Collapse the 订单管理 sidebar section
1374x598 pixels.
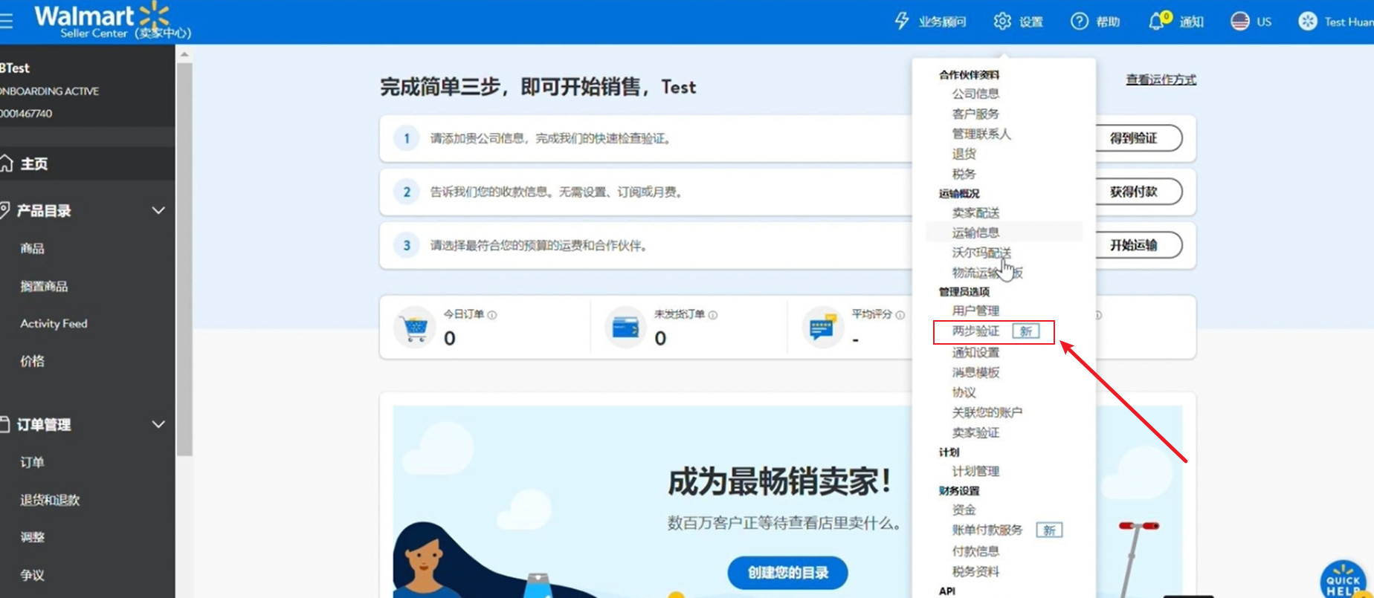[x=158, y=424]
